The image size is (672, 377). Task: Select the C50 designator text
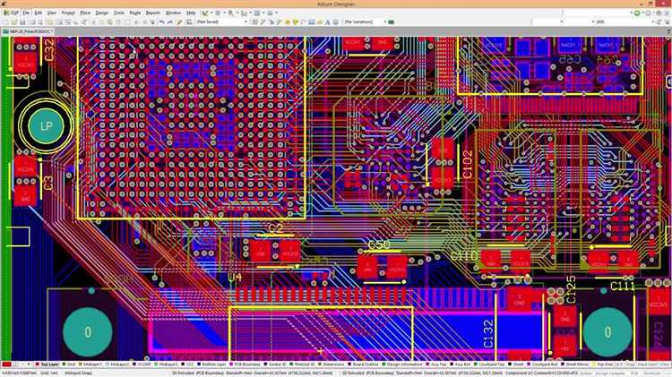click(379, 244)
